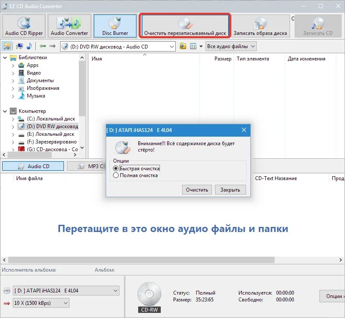
Task: Expand (C:) Локальный диск node
Action: point(13,119)
